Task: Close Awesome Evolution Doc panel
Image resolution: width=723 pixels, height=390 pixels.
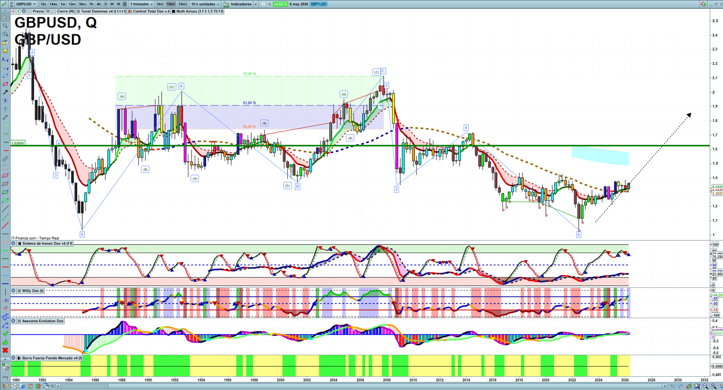Action: 14,321
